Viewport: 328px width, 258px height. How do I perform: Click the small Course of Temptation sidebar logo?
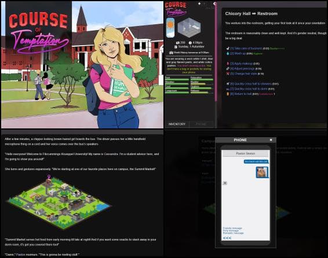click(x=176, y=9)
